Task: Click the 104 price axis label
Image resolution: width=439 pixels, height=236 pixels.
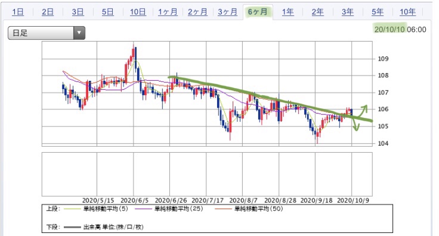Action: (x=383, y=143)
